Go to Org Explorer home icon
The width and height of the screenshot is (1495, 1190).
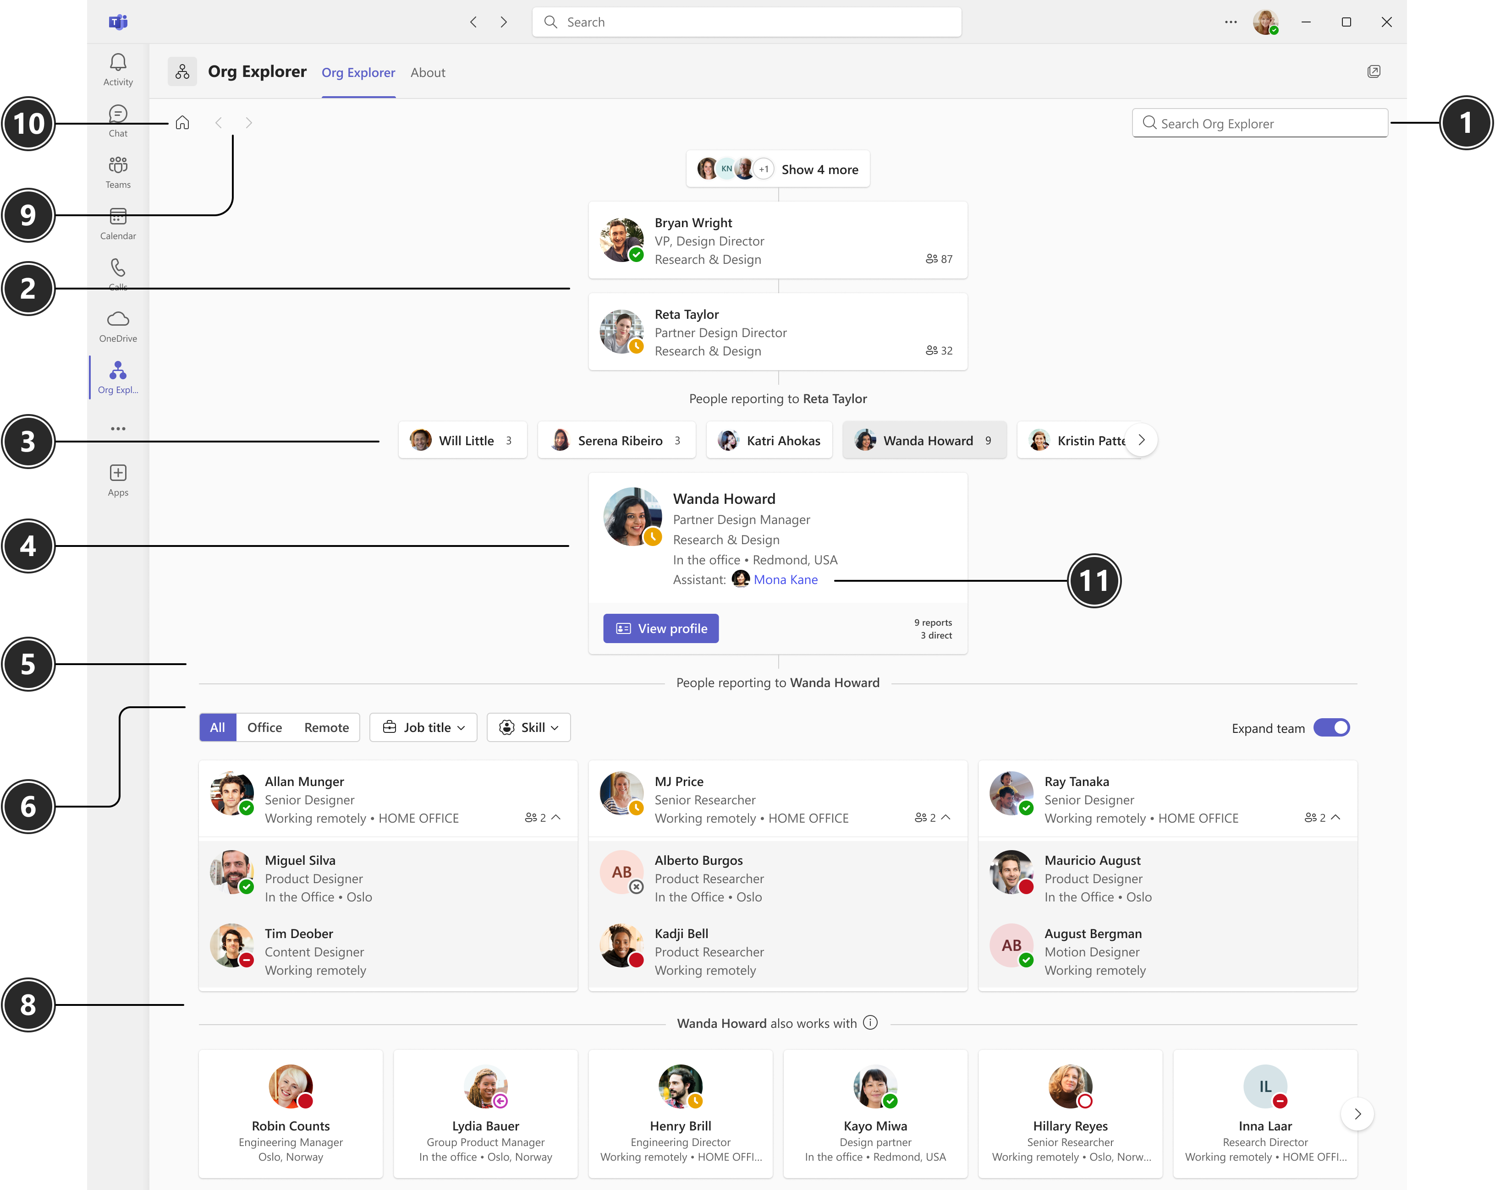pyautogui.click(x=182, y=123)
